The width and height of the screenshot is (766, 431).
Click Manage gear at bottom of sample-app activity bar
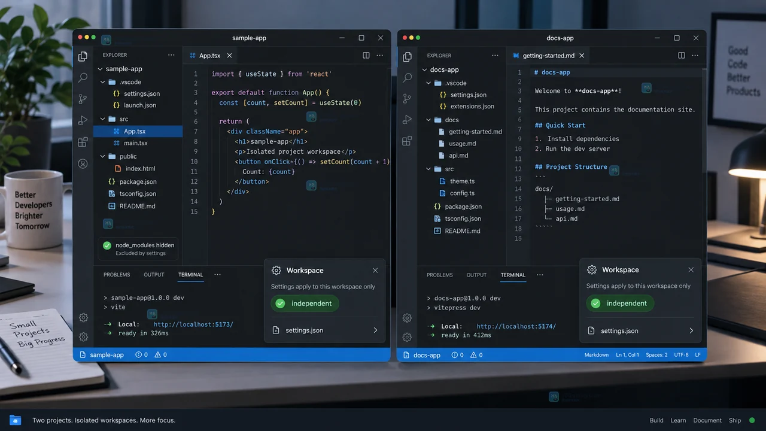pyautogui.click(x=83, y=337)
